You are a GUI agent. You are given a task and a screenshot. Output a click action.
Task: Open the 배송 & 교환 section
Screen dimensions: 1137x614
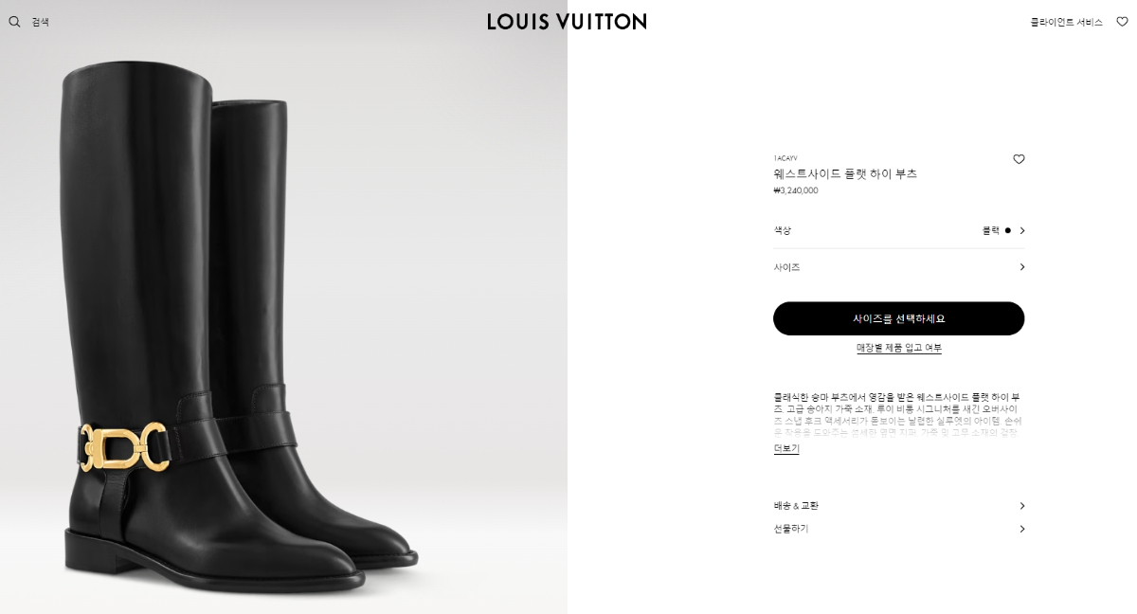click(x=898, y=506)
